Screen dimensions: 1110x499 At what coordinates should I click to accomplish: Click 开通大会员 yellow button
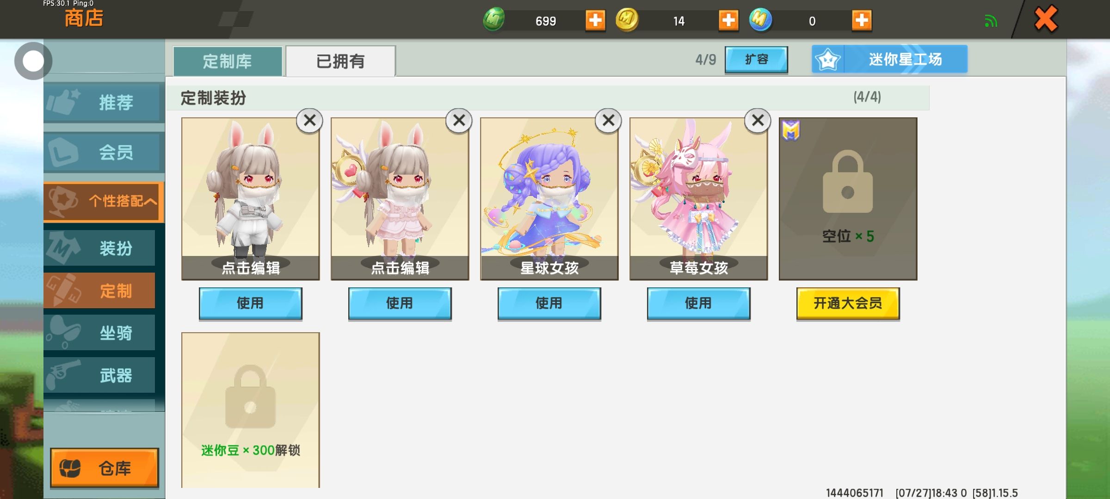(x=848, y=304)
